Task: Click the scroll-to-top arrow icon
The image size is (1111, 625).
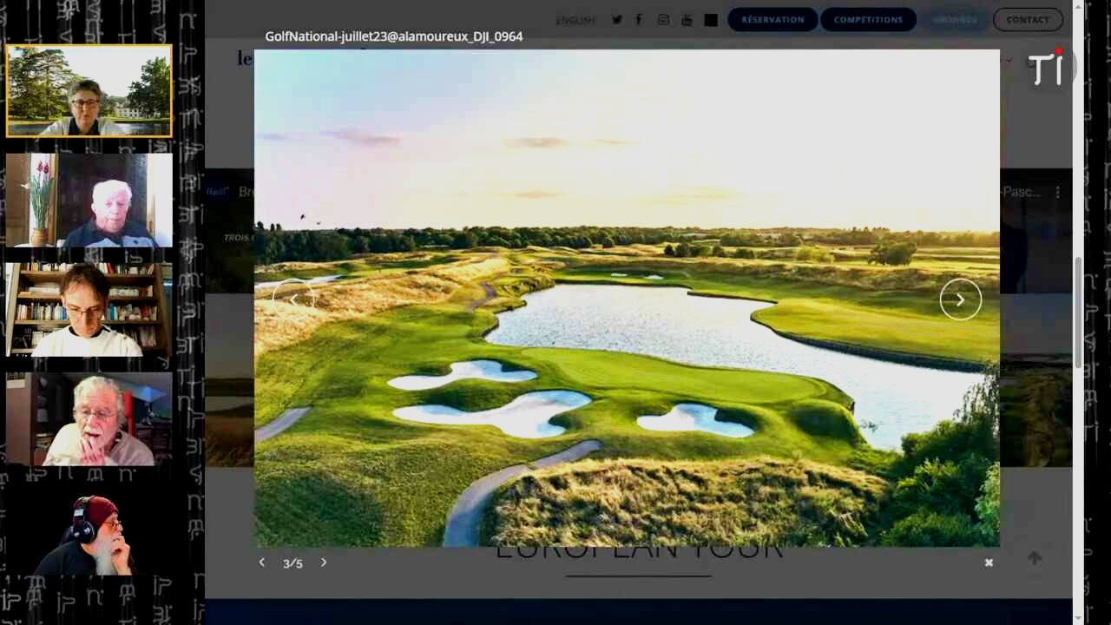Action: [1035, 557]
